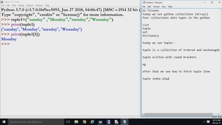The height and width of the screenshot is (125, 222).
Task: Click the Search the web and Windows box
Action: click(x=36, y=122)
